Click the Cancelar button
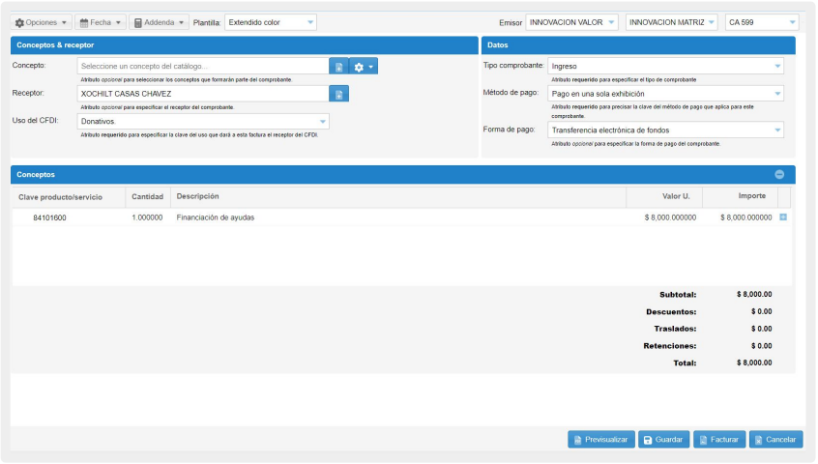 click(775, 440)
